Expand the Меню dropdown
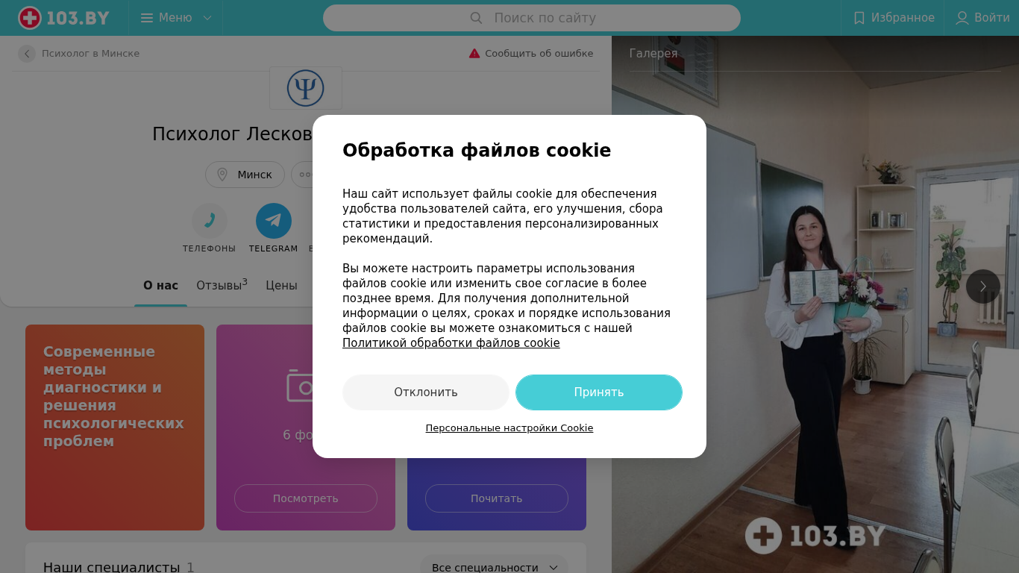The width and height of the screenshot is (1019, 573). pyautogui.click(x=176, y=18)
